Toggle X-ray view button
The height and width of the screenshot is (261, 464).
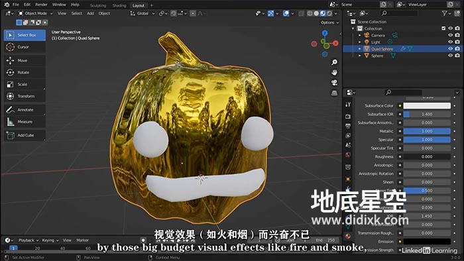point(301,13)
